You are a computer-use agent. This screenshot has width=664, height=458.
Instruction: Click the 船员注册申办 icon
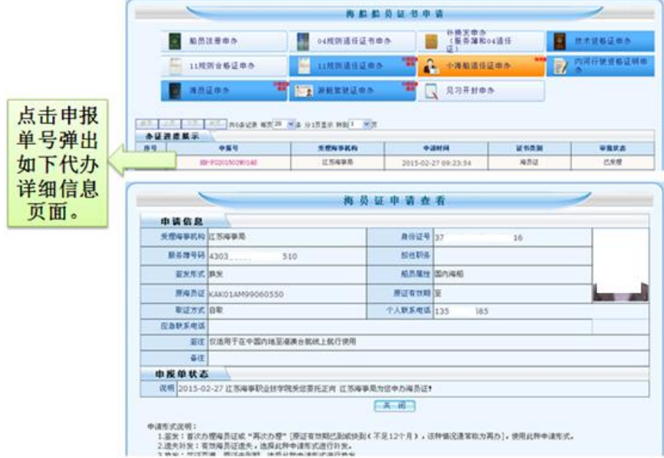[x=175, y=42]
